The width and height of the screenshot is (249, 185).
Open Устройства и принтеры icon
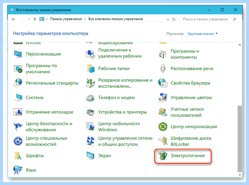coord(90,112)
